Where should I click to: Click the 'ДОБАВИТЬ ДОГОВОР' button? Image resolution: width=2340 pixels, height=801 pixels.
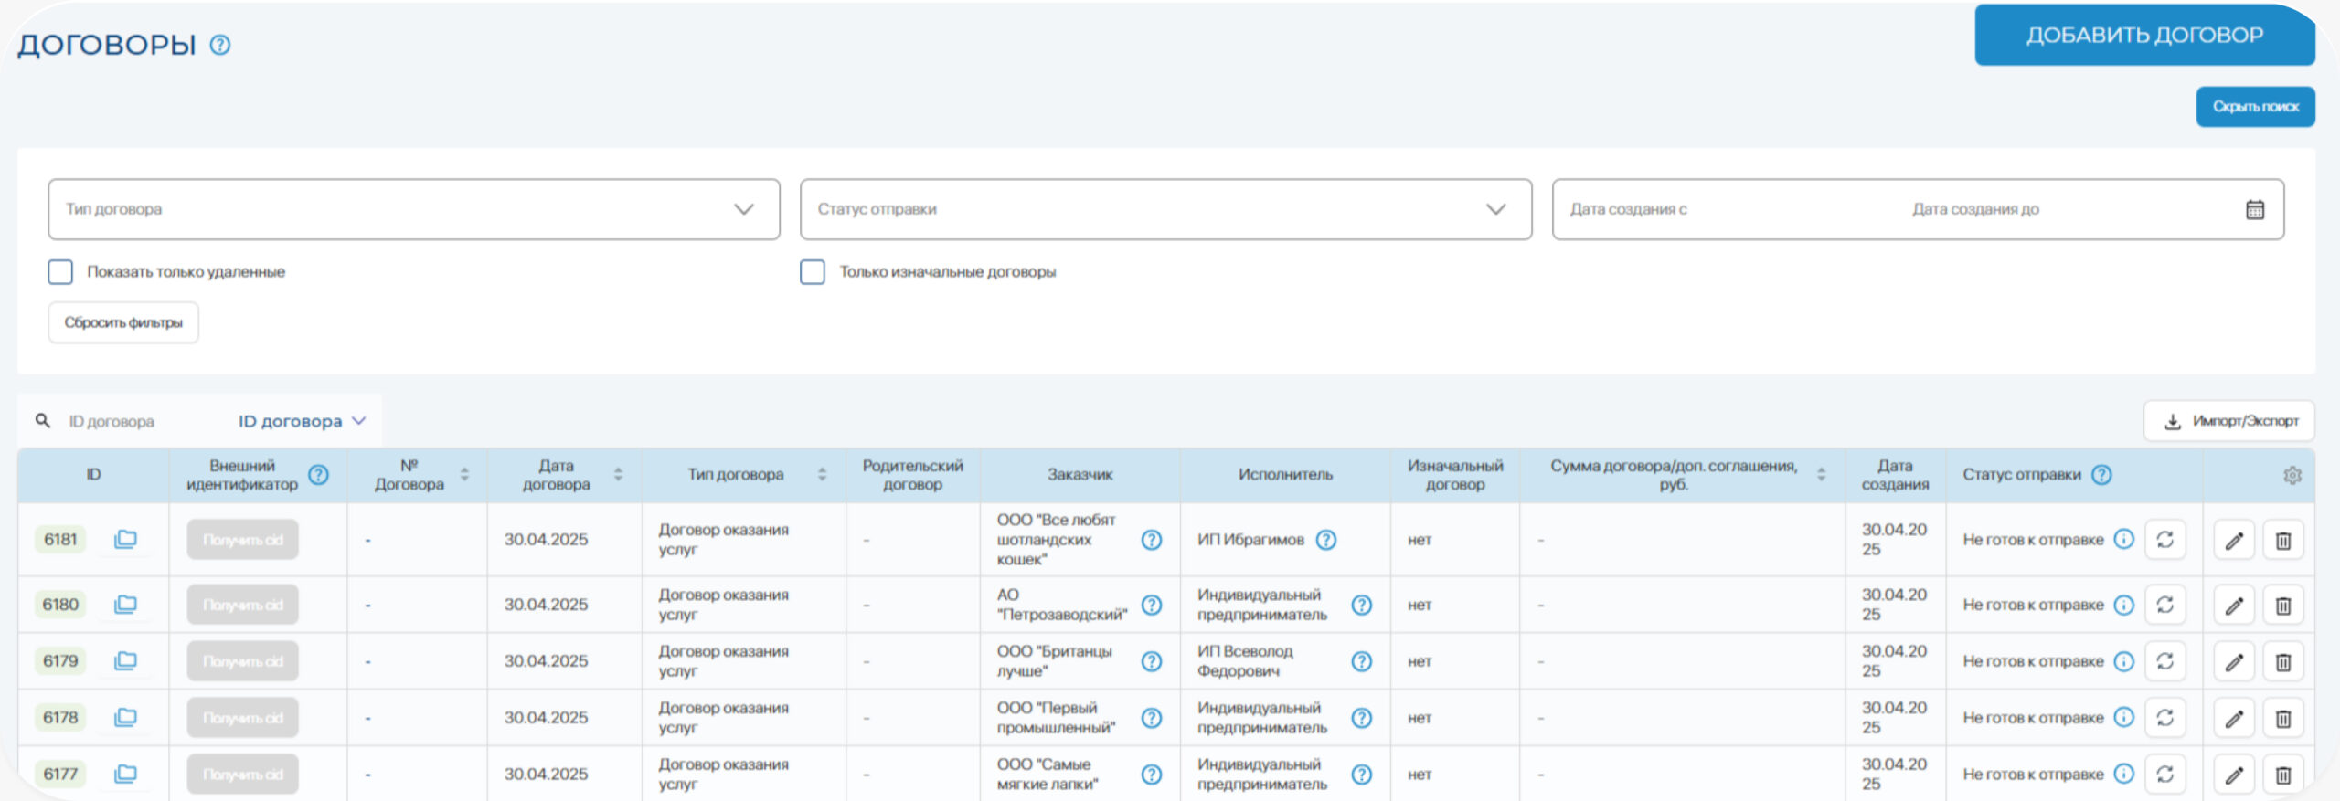click(x=2143, y=35)
